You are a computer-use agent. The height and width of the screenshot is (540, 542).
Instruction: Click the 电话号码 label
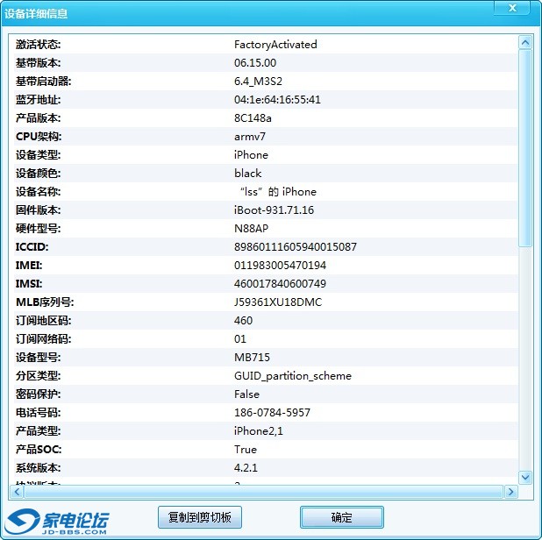click(x=38, y=413)
